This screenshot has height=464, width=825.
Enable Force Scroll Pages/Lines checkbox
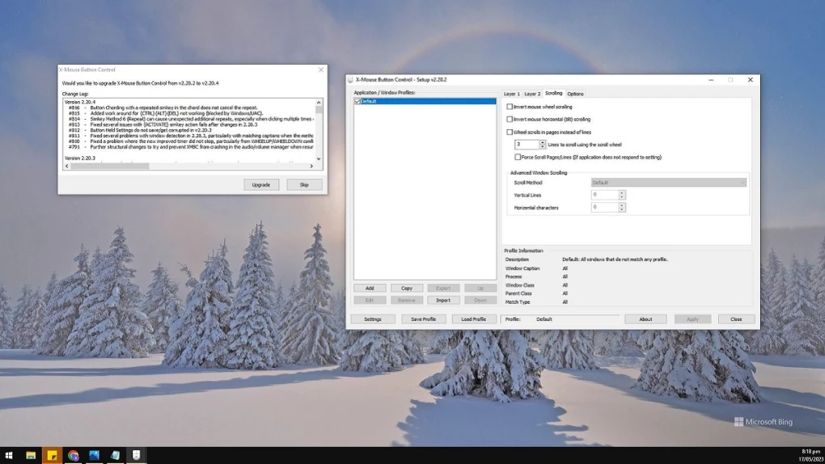click(x=518, y=157)
